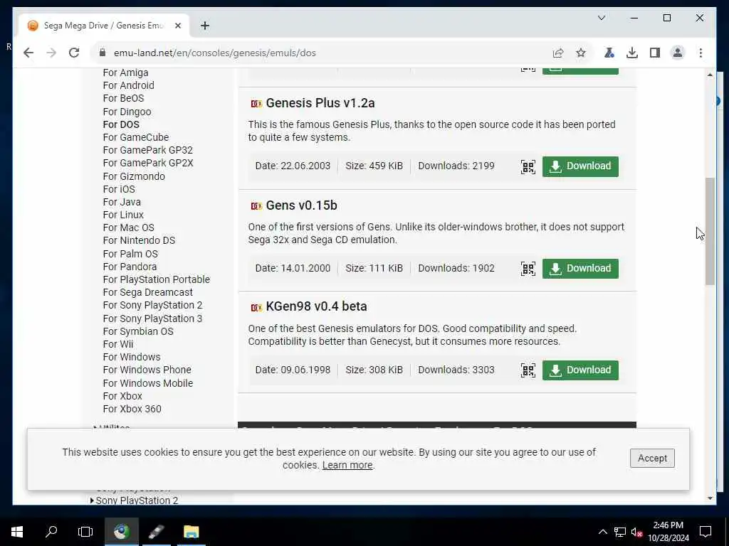Screen dimensions: 729x546
Task: Select For Wii in sidebar
Action: point(118,344)
